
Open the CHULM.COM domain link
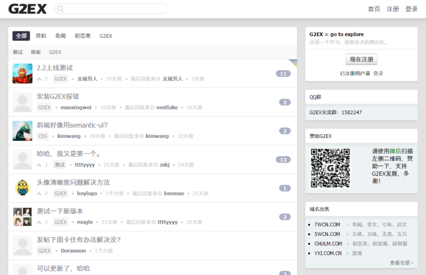click(x=328, y=244)
